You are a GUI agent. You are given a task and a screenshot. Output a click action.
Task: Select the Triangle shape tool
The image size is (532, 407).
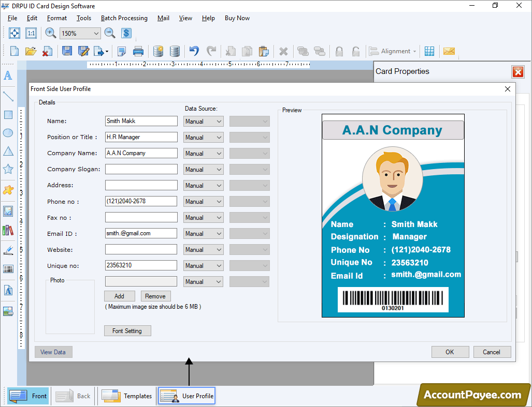pos(8,151)
